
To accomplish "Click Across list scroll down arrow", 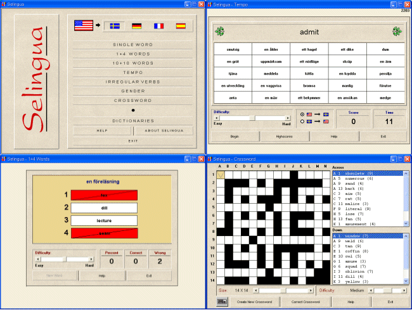I will 406,223.
